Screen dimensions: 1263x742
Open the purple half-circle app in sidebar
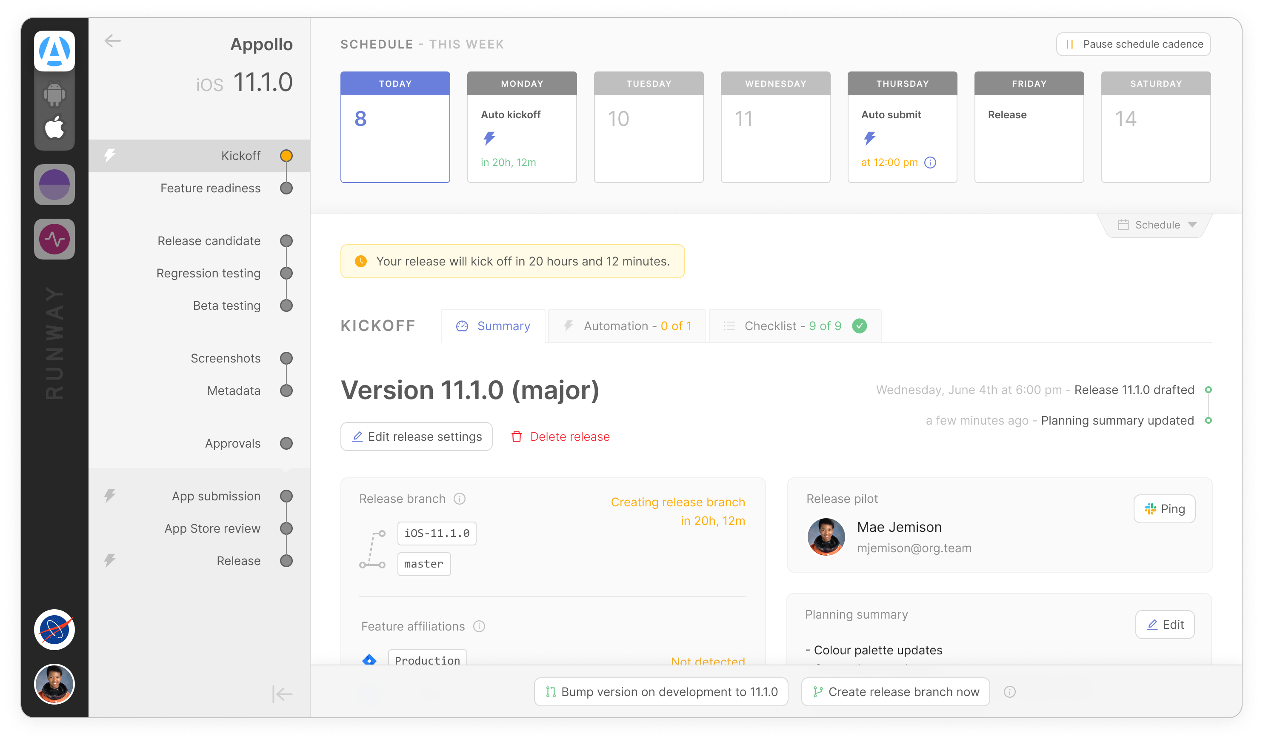54,184
